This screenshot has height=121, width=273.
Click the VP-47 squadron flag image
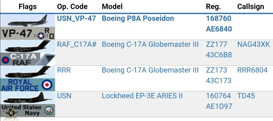point(27,27)
